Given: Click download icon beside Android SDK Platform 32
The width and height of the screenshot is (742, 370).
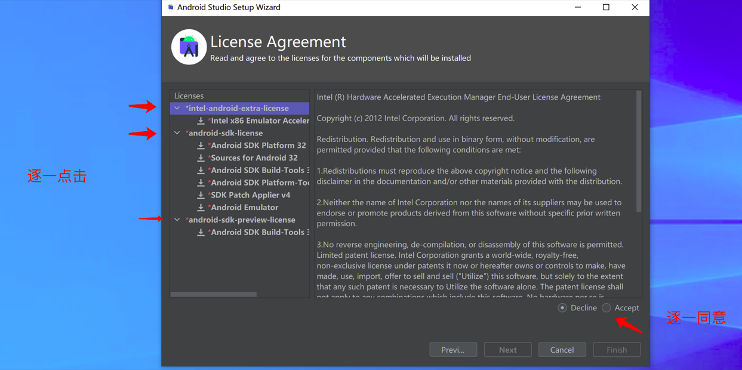Looking at the screenshot, I should (x=201, y=146).
